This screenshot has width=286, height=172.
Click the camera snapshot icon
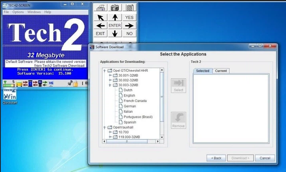point(115,8)
